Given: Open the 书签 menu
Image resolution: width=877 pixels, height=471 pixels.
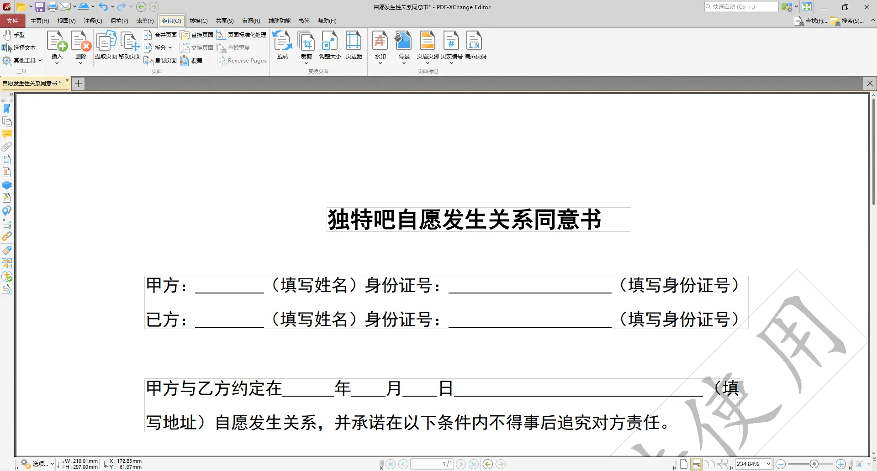Looking at the screenshot, I should tap(304, 21).
